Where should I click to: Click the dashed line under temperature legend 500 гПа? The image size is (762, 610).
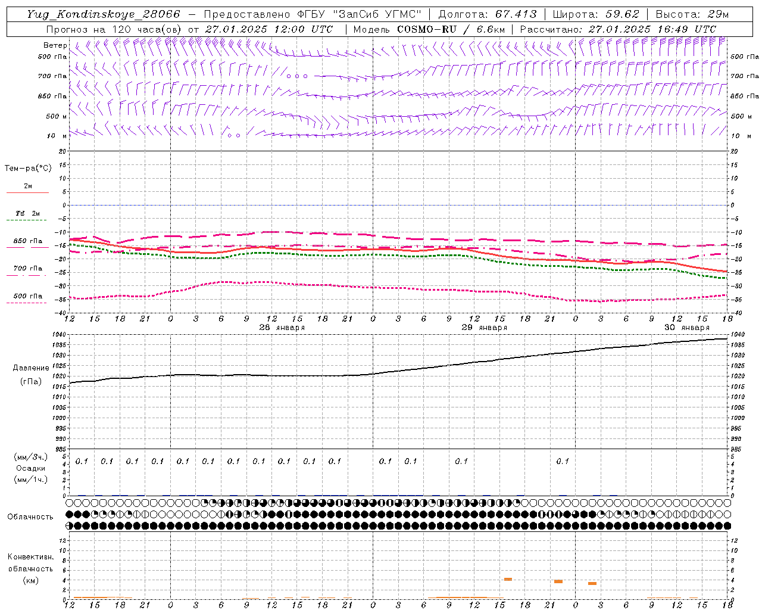[26, 303]
